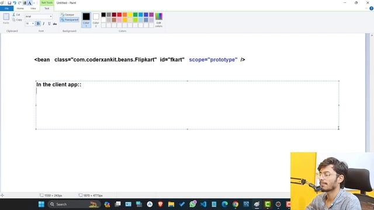Open Brave browser from the taskbar
The width and height of the screenshot is (374, 210).
pos(160,204)
